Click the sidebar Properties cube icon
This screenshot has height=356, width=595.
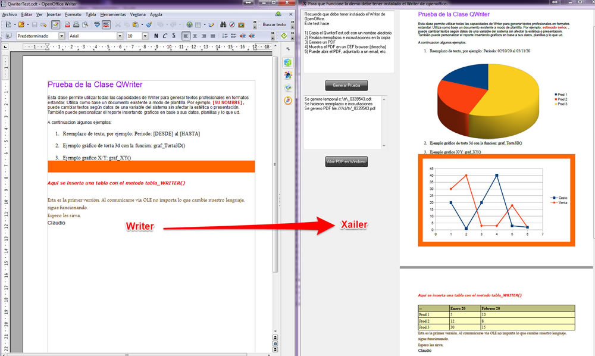[x=288, y=63]
